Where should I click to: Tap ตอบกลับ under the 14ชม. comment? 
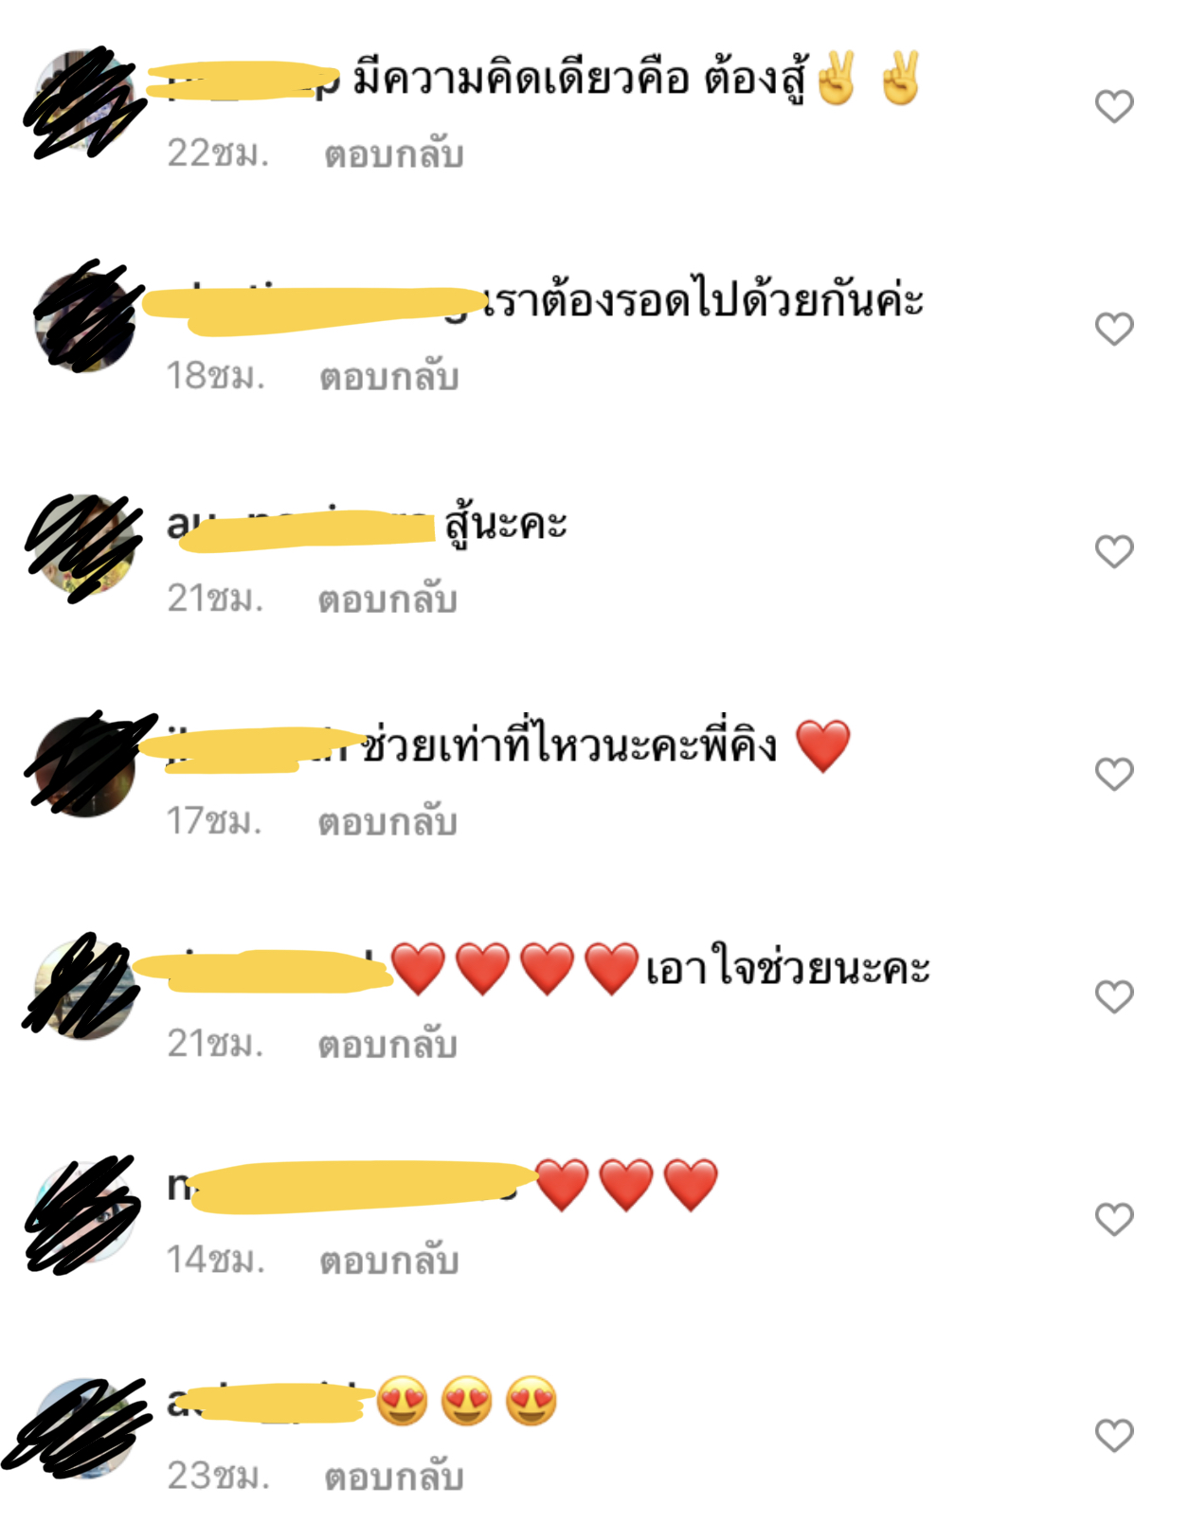point(389,1260)
